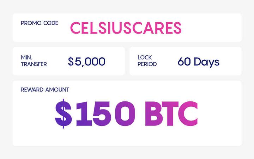Image resolution: width=254 pixels, height=159 pixels.
Task: Select the 5,000 minimum transfer number
Action: tap(90, 62)
